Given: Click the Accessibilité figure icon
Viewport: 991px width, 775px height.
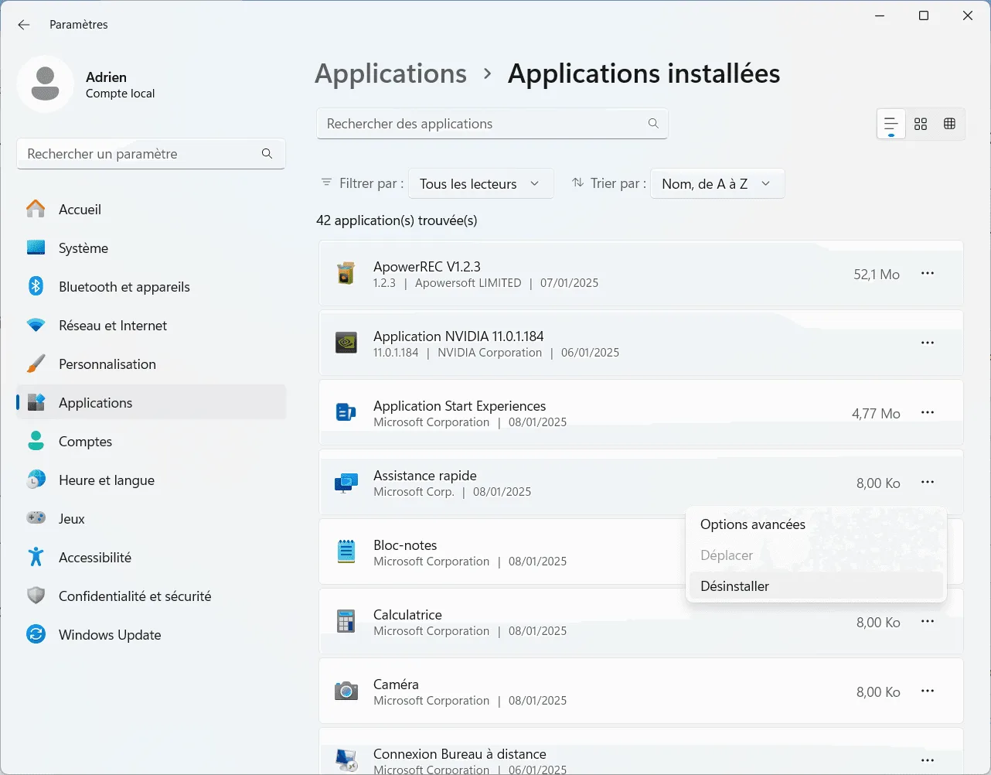Looking at the screenshot, I should 36,557.
